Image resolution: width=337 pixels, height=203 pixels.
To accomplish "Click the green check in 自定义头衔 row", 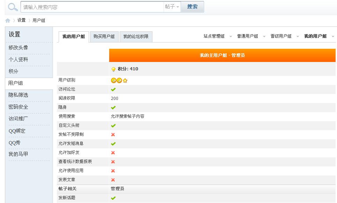I will tap(113, 125).
